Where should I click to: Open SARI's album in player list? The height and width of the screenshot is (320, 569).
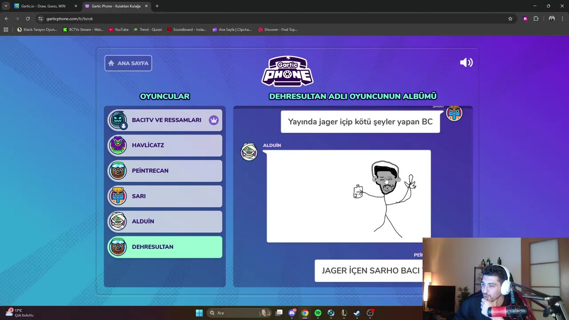(x=165, y=196)
